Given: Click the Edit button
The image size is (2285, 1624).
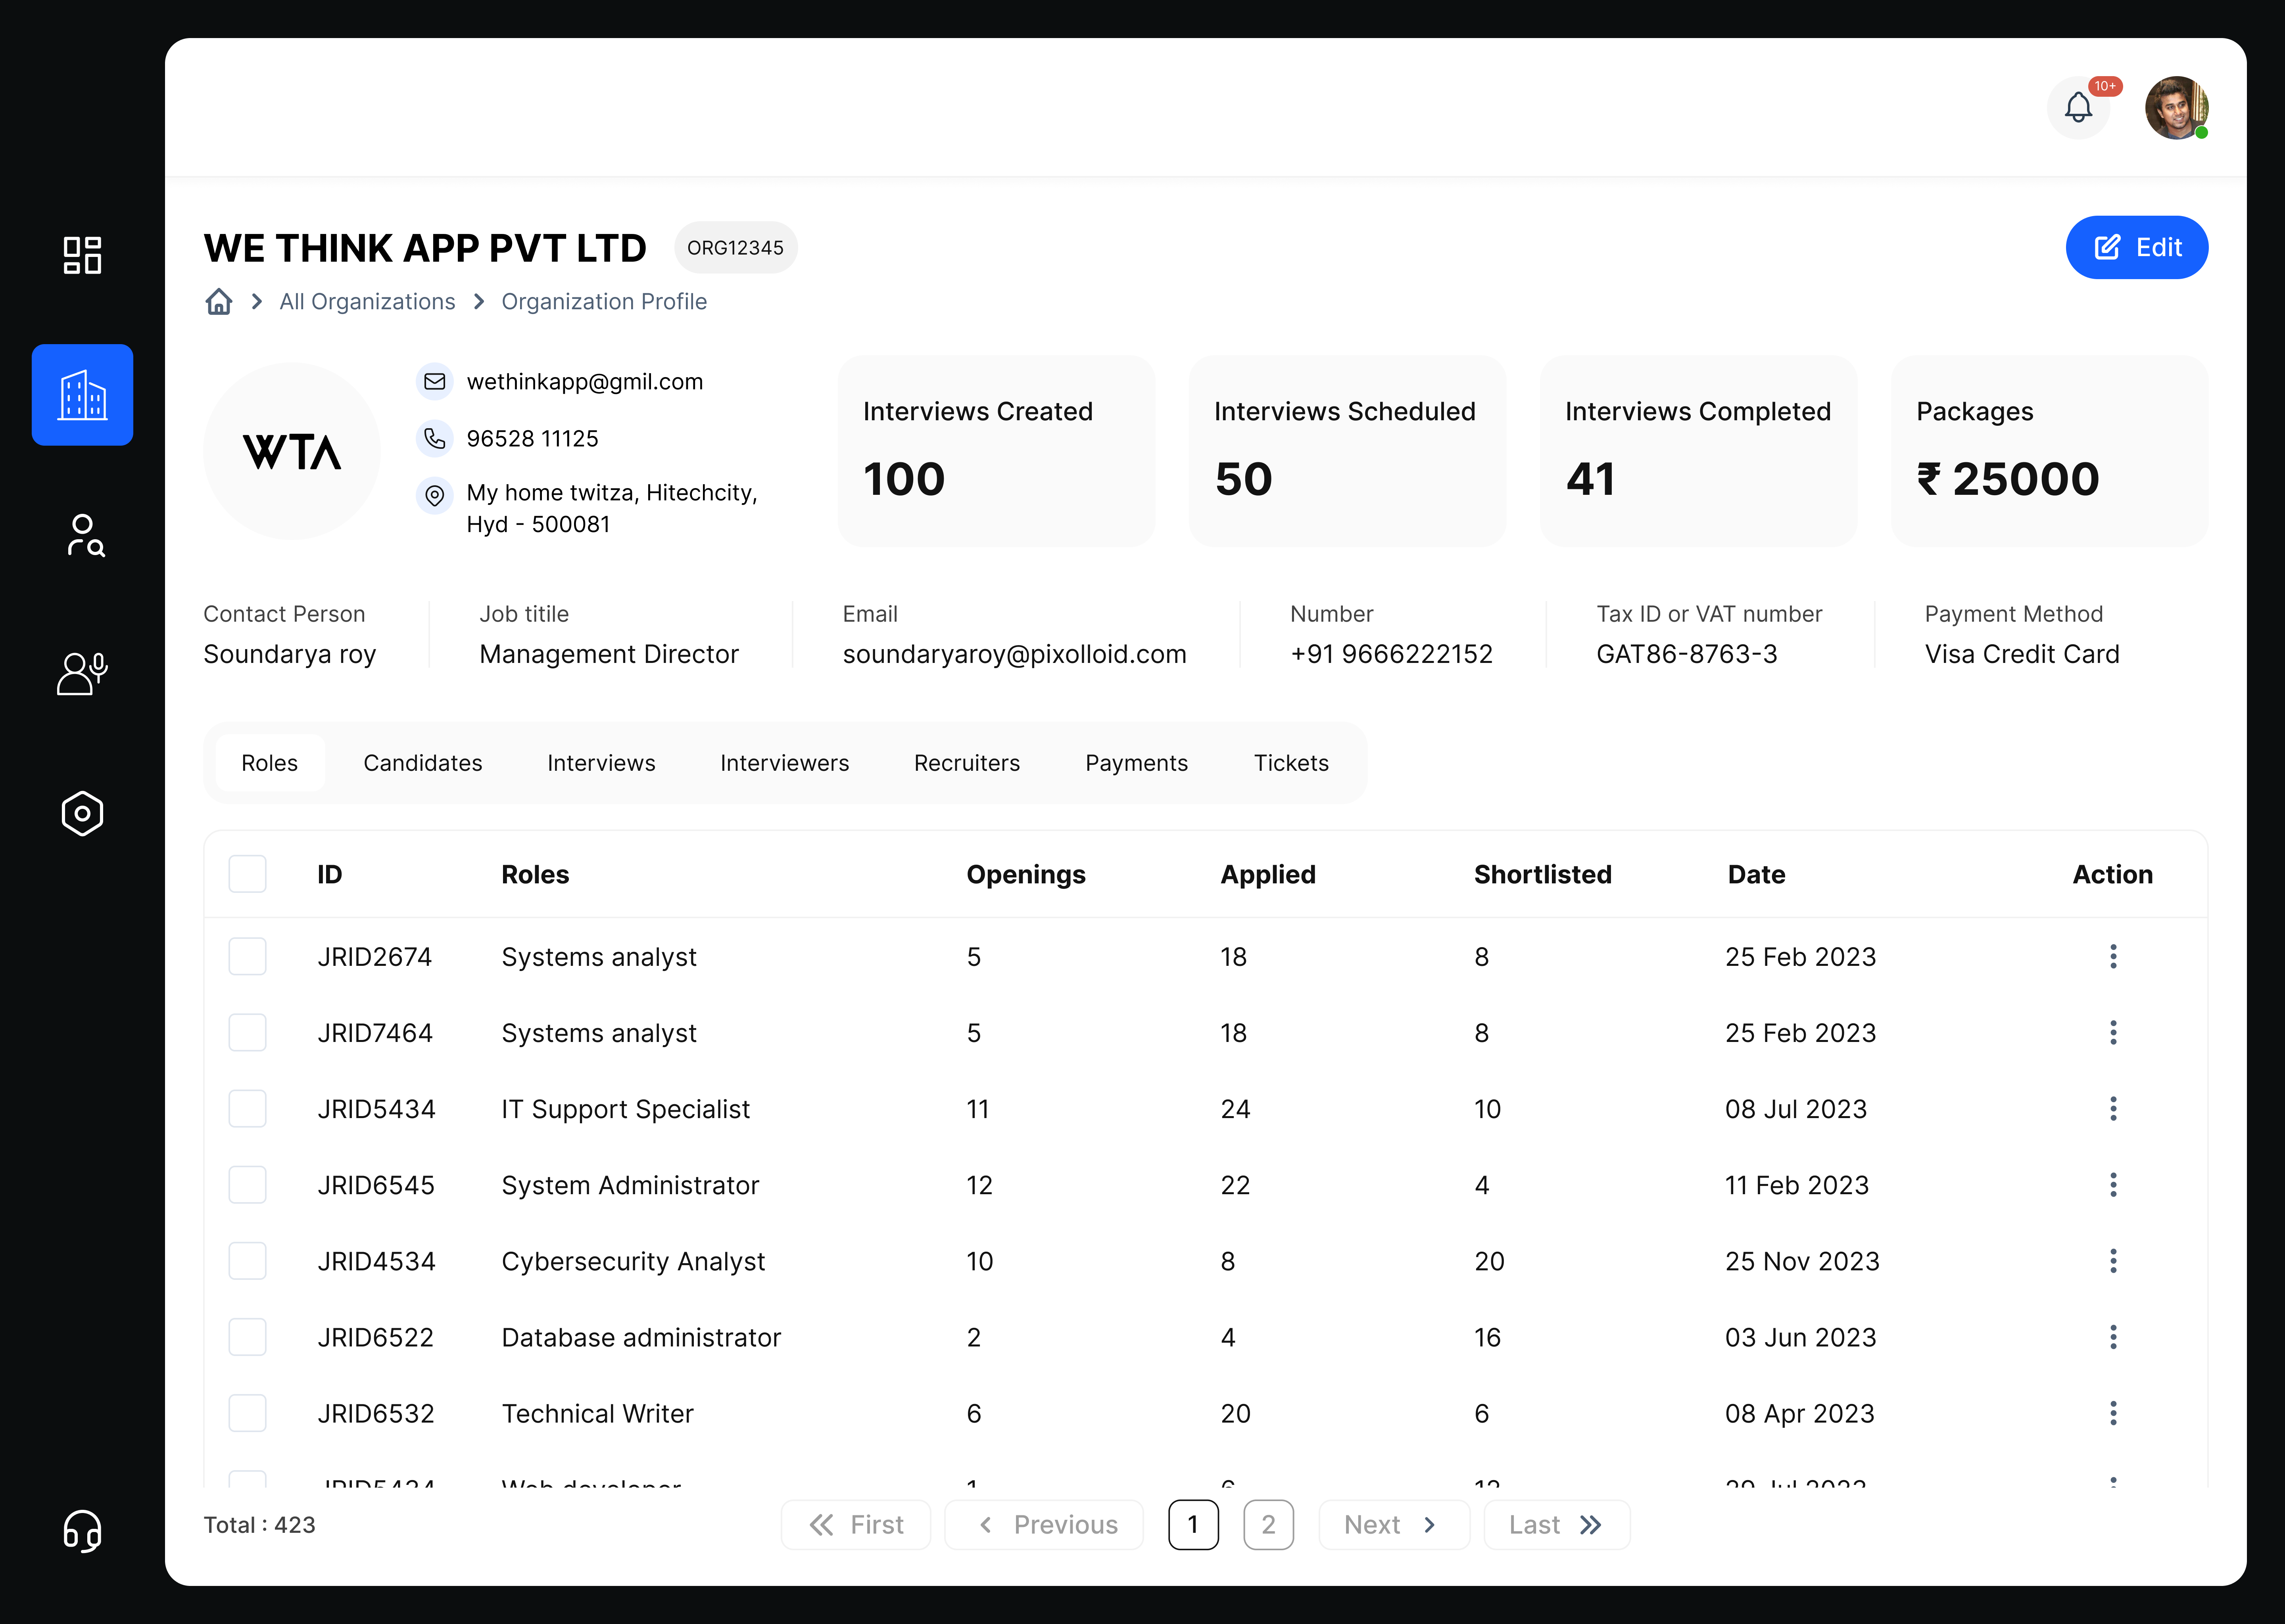Looking at the screenshot, I should click(2137, 247).
